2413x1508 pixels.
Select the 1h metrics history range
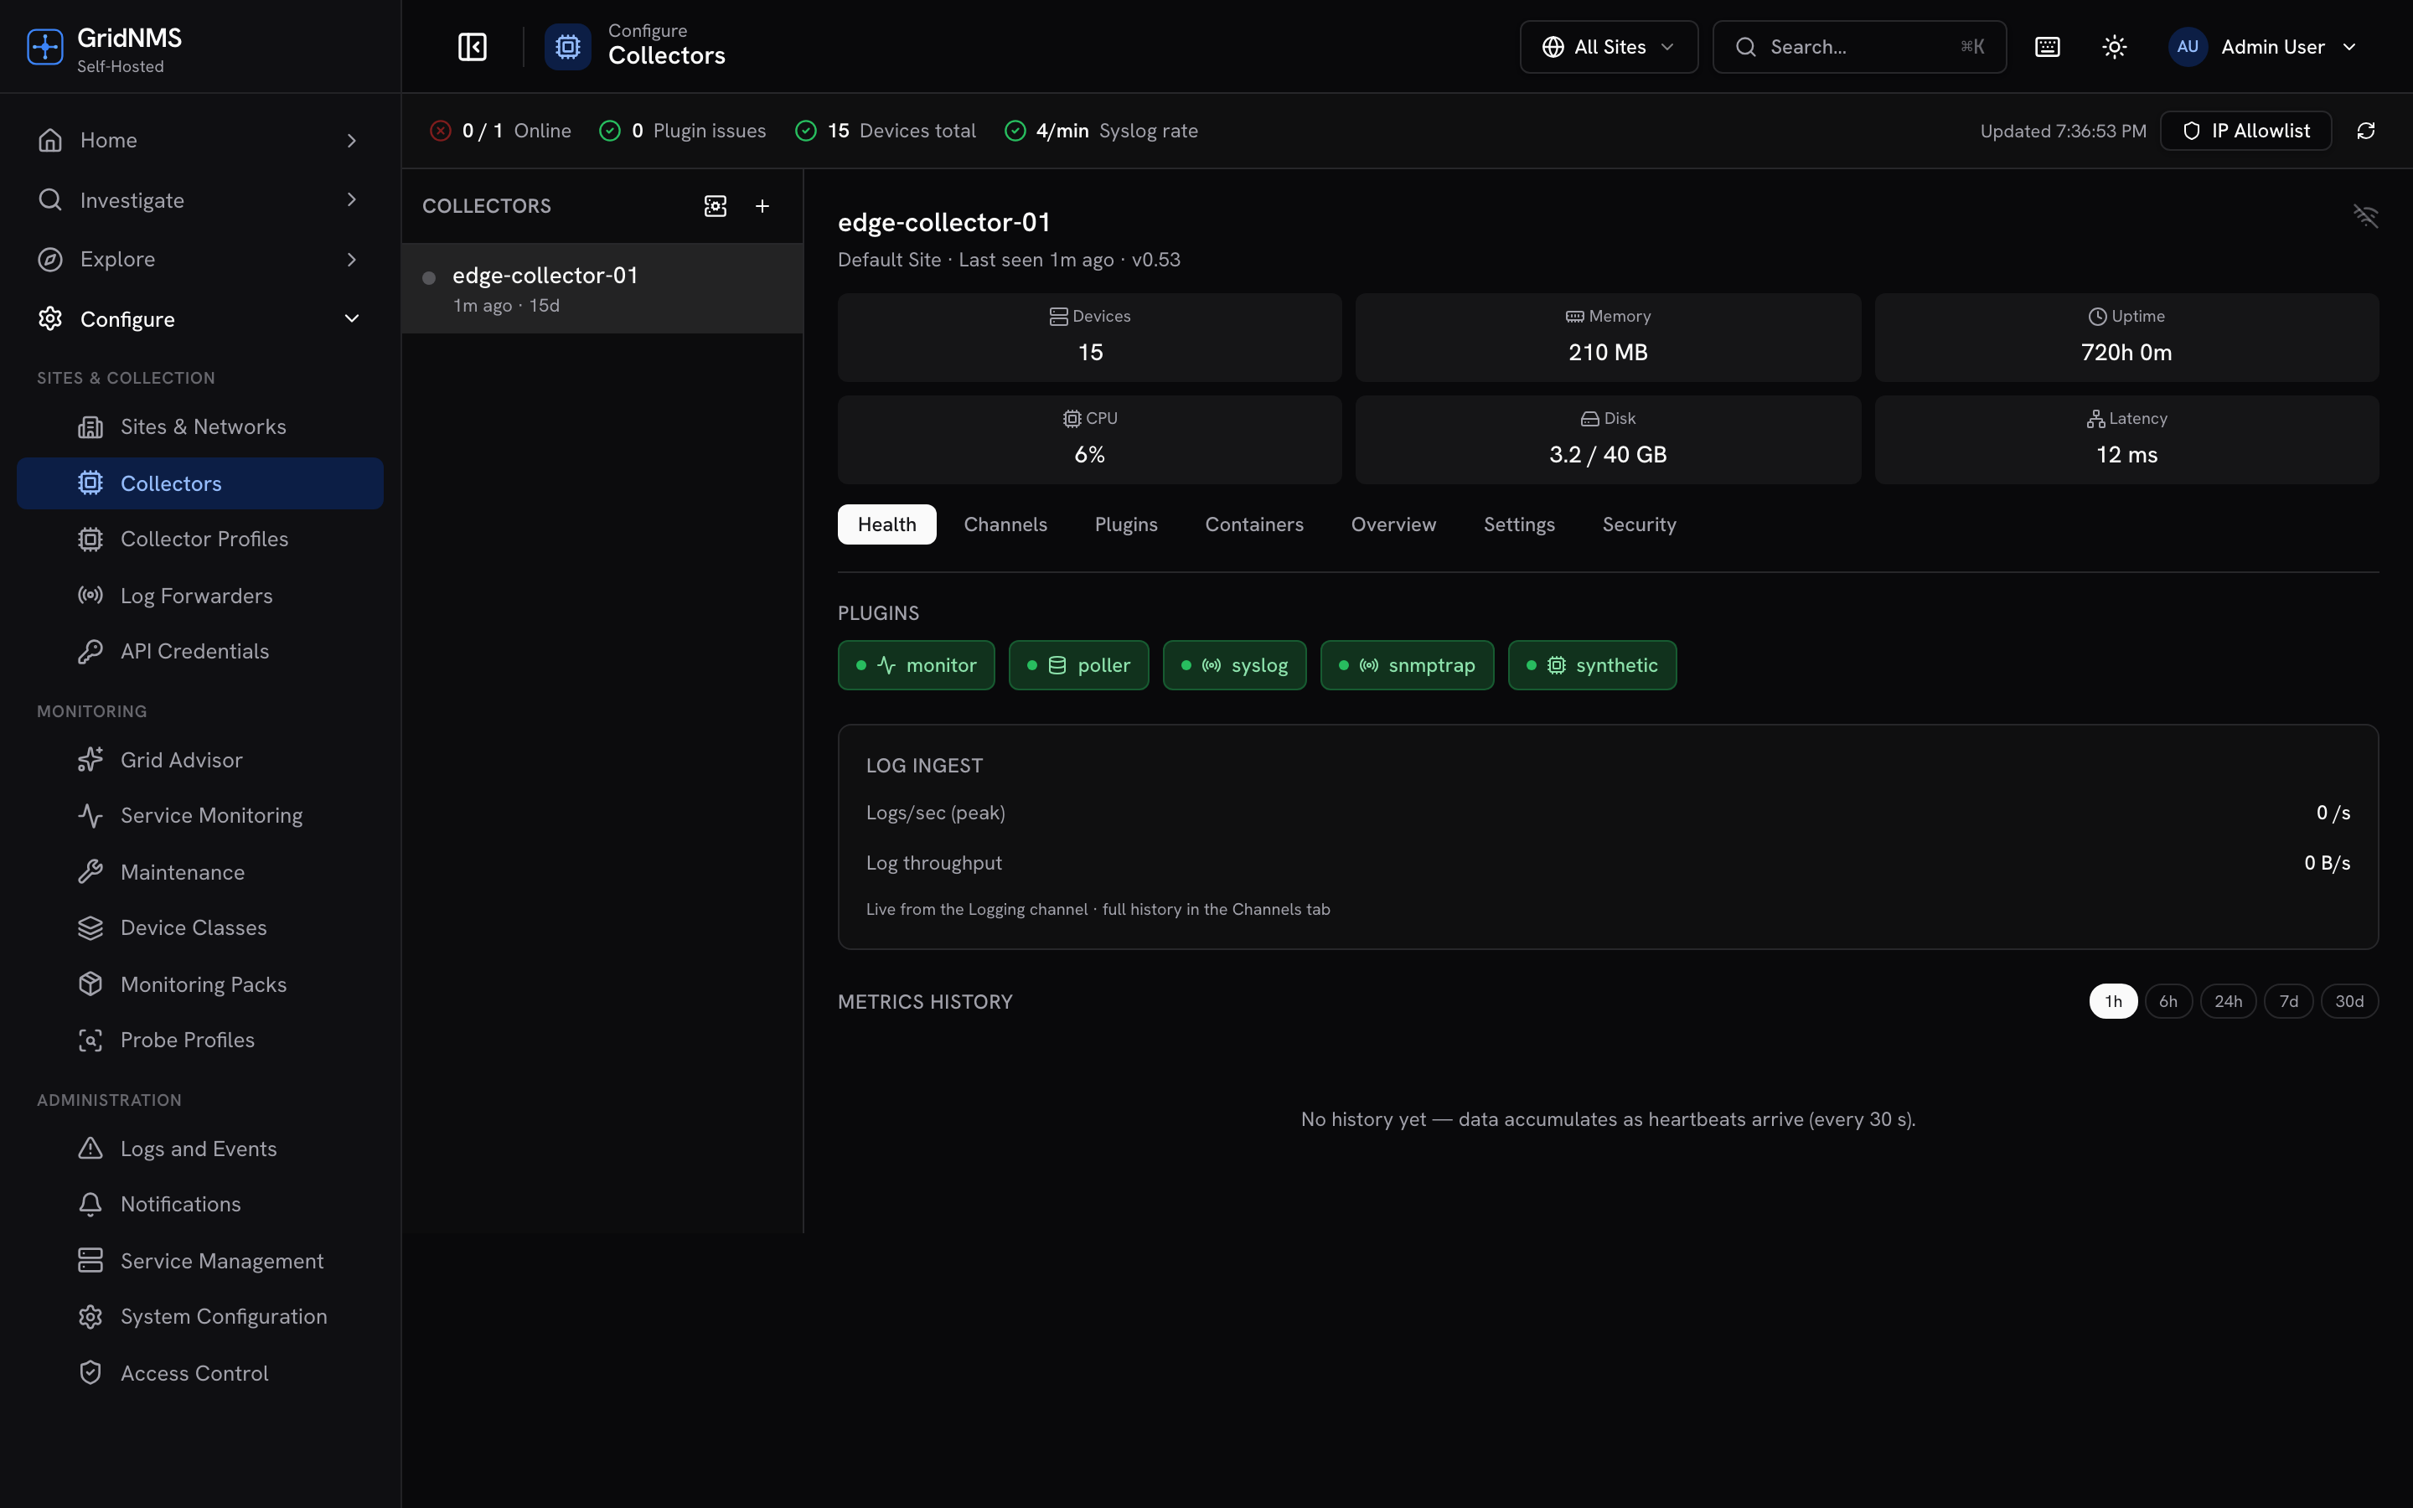pos(2113,1001)
